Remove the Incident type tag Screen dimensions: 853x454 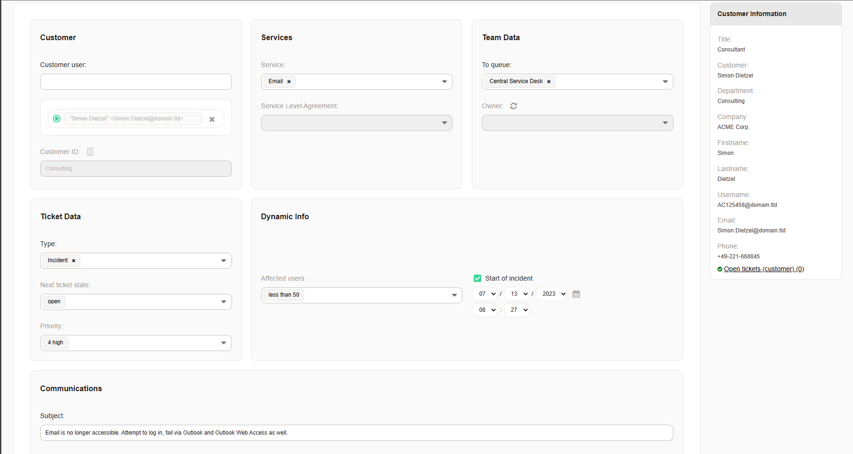[x=74, y=261]
